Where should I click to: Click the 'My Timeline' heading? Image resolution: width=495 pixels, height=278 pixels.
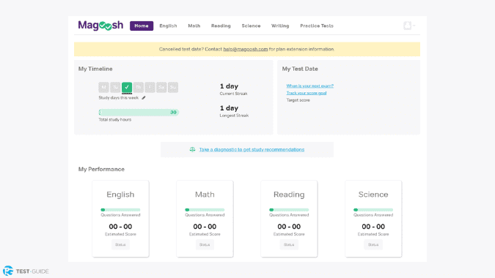95,69
